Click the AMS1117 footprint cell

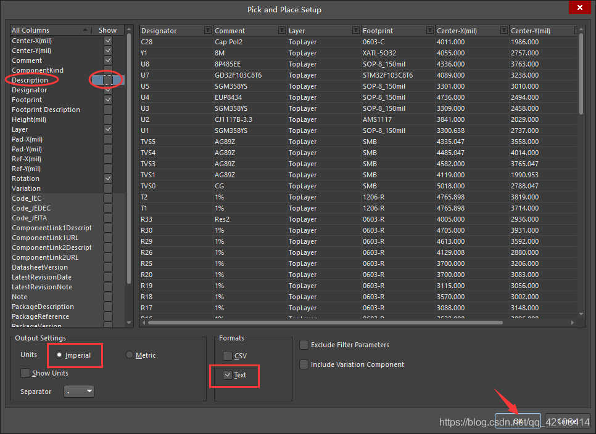(397, 119)
